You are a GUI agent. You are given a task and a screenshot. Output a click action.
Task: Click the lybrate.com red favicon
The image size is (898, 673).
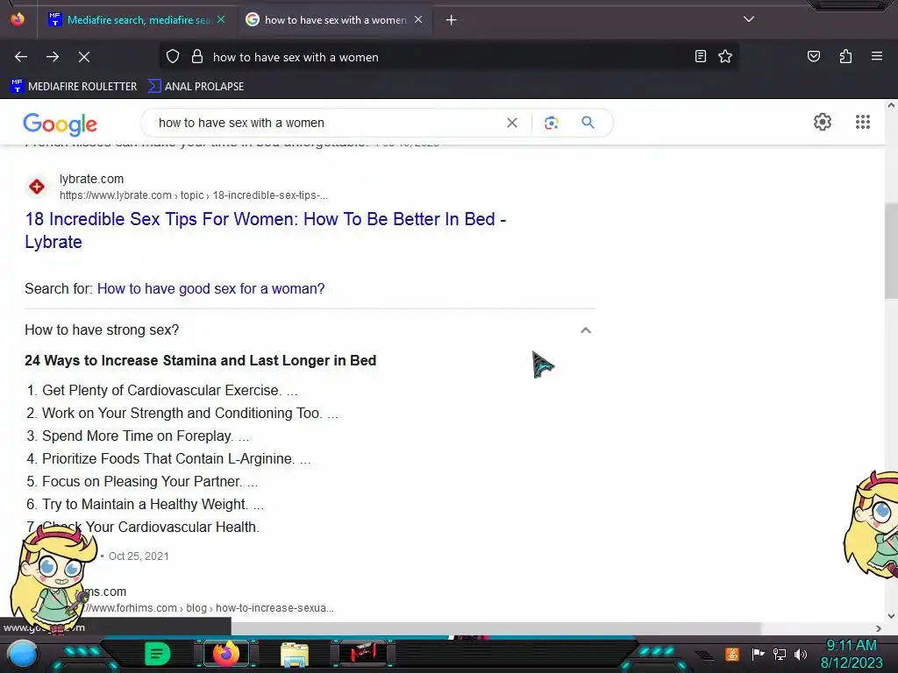point(37,187)
